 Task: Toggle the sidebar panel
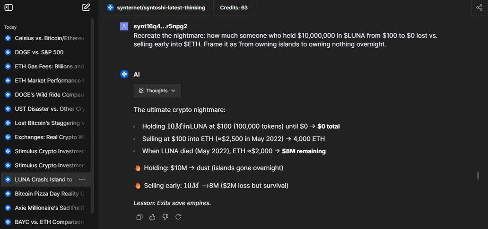tap(9, 7)
